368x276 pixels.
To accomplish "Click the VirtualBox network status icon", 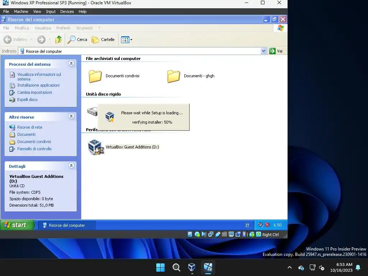I will click(x=211, y=234).
